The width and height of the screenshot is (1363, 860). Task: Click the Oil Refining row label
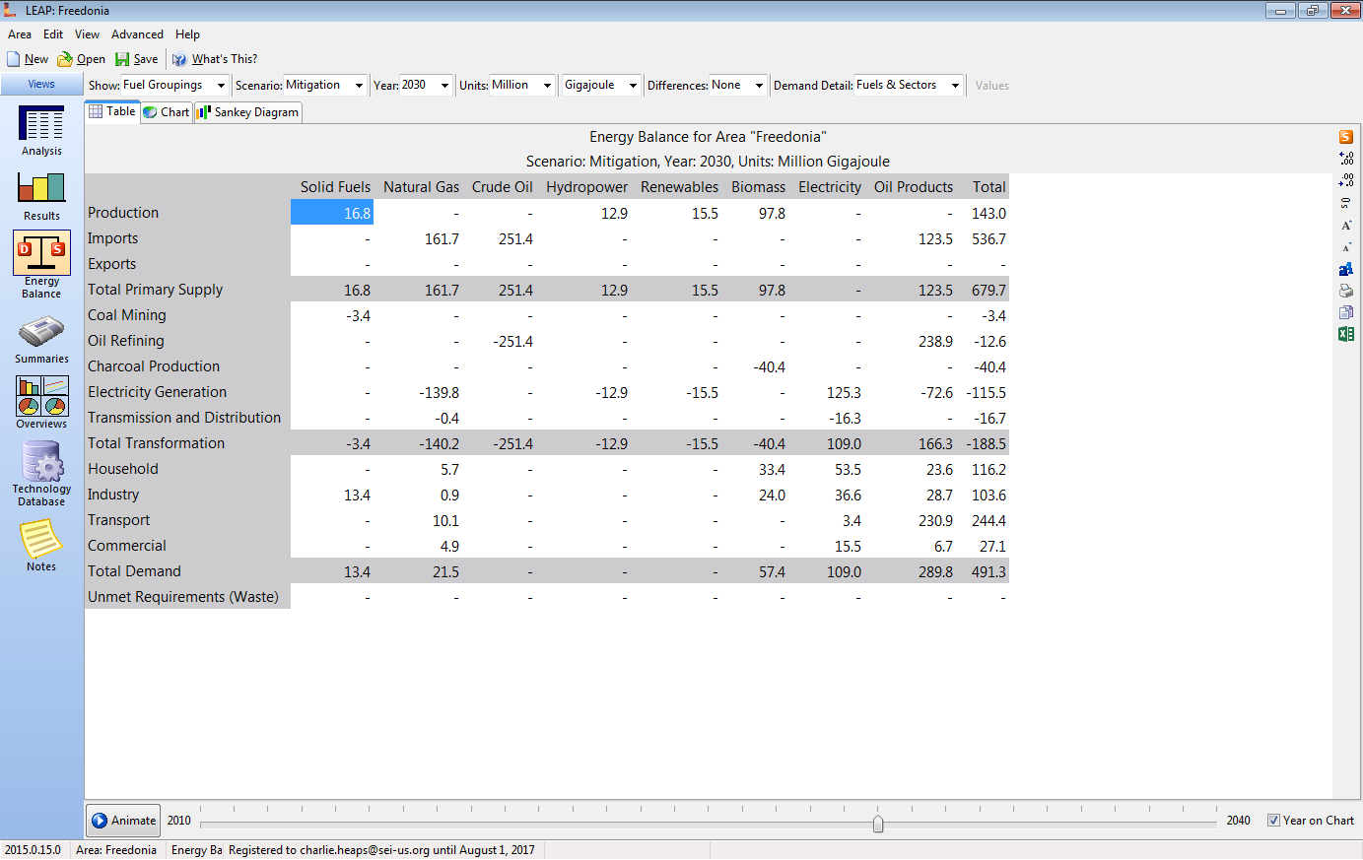pos(125,341)
